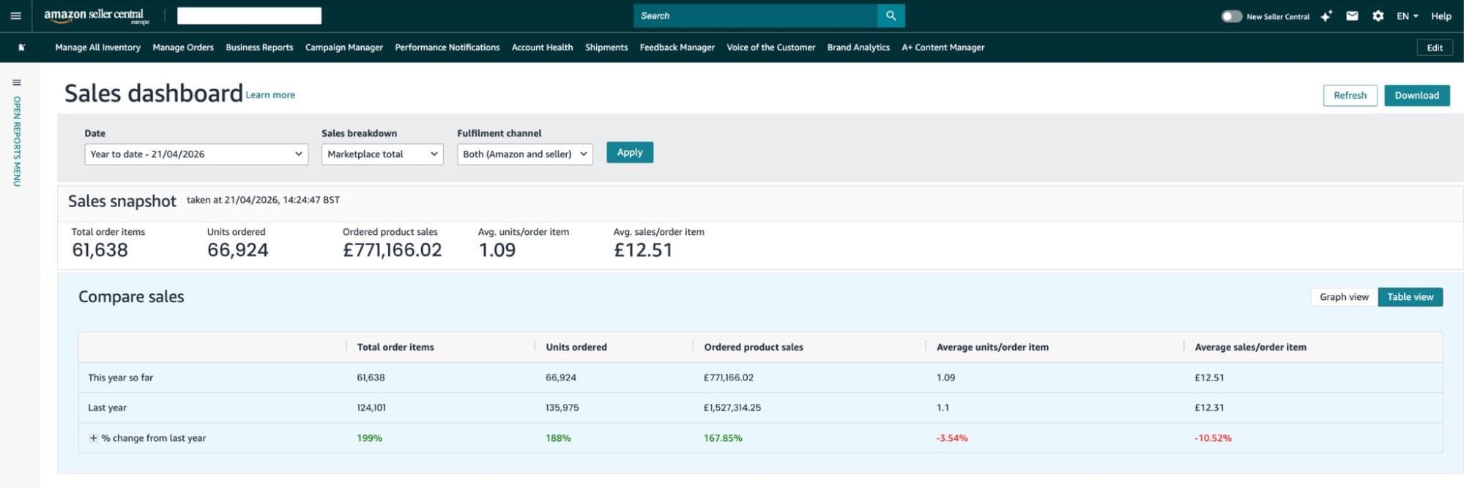Open the Sales breakdown dropdown
This screenshot has height=488, width=1464.
coord(382,154)
